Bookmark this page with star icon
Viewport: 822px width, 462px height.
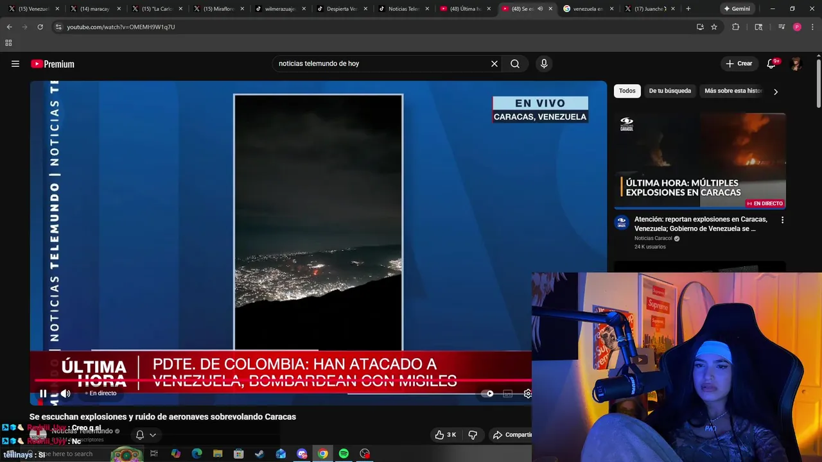[714, 27]
